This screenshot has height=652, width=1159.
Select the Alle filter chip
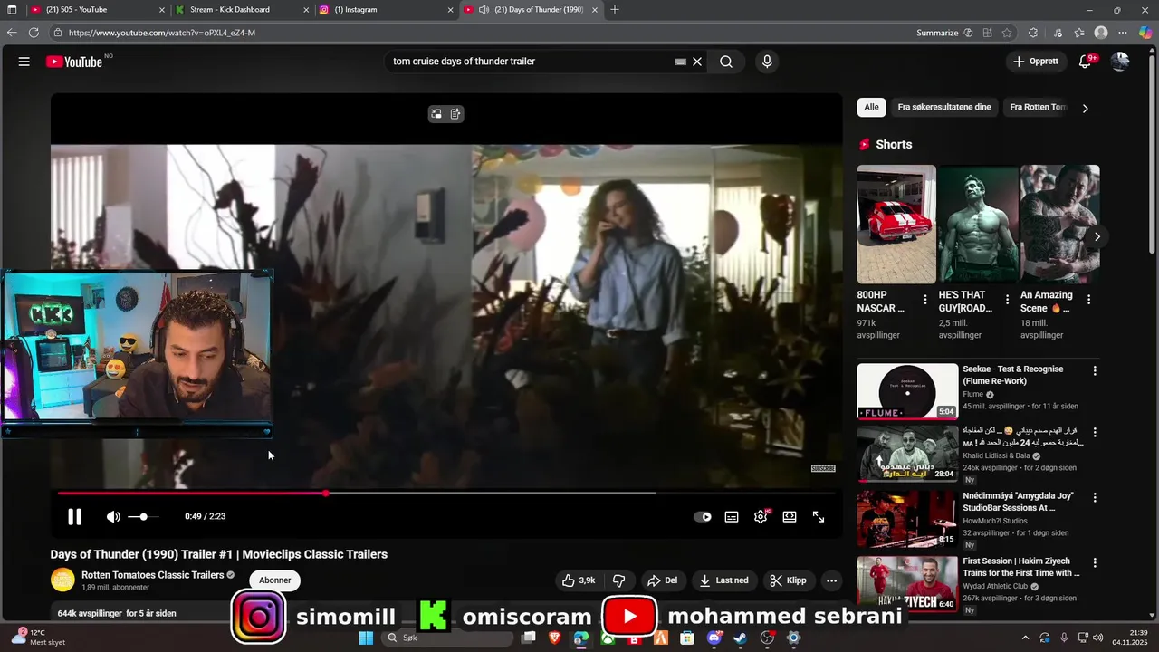871,107
